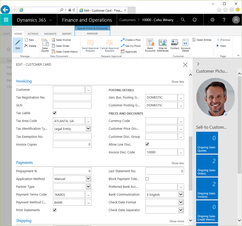The height and width of the screenshot is (226, 242).
Task: Uncheck the Print Statements checkbox
Action: pyautogui.click(x=55, y=210)
